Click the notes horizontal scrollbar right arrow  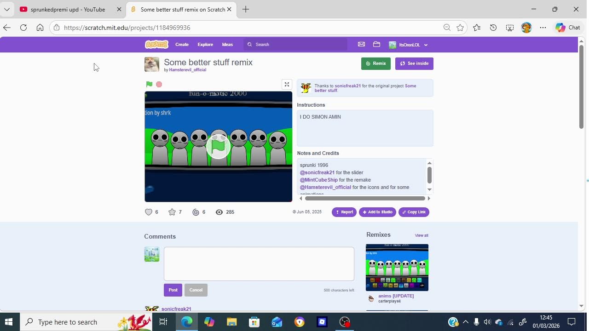pos(429,199)
